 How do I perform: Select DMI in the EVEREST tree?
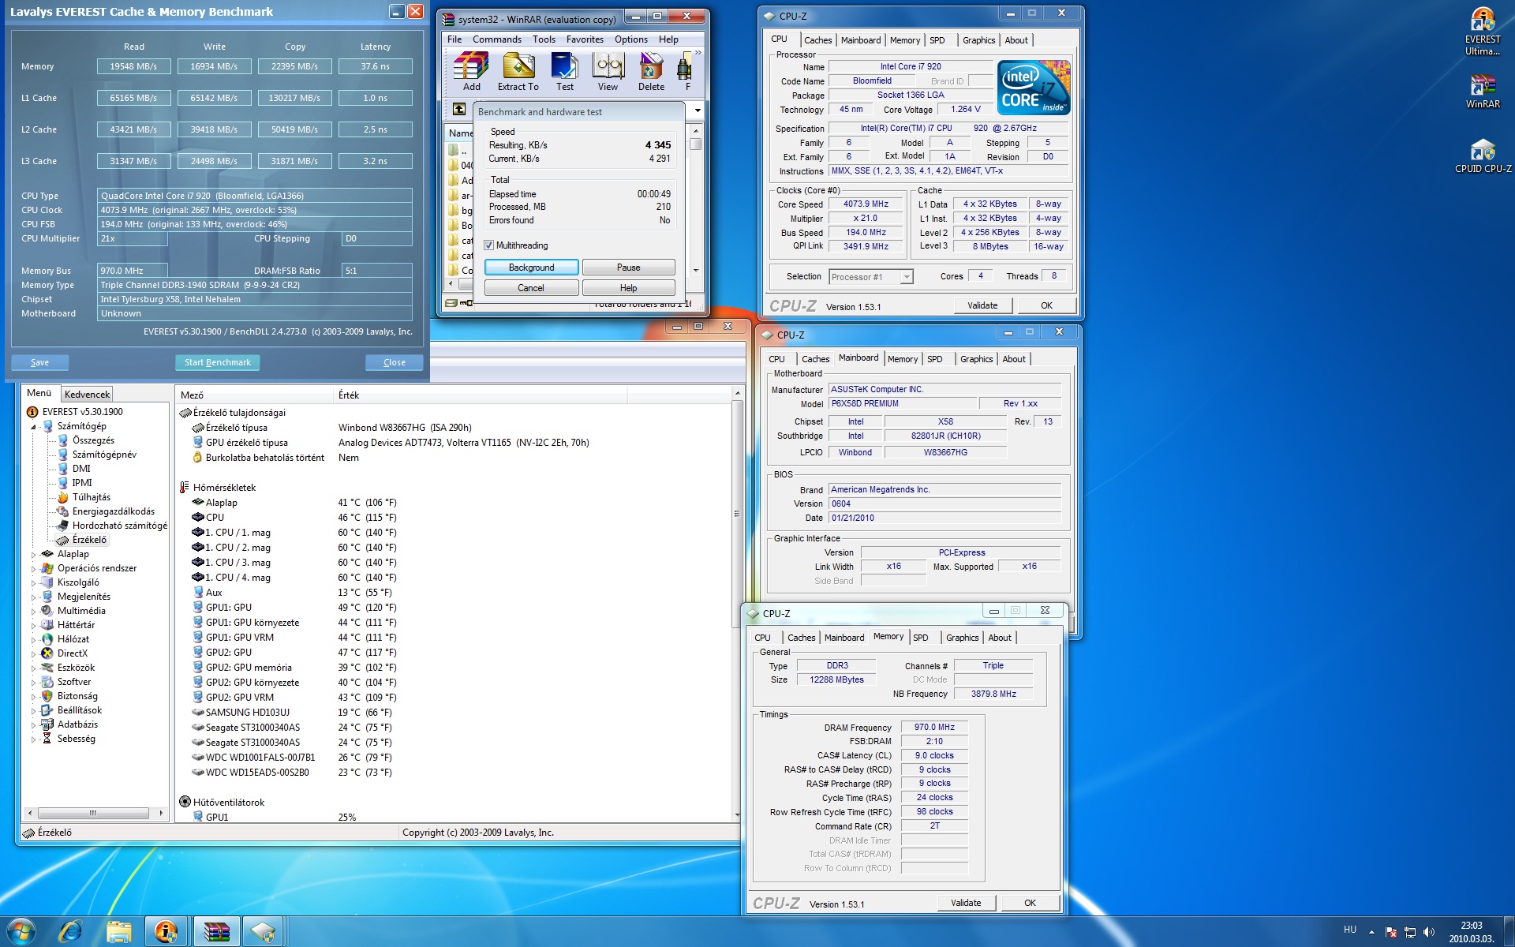point(81,469)
